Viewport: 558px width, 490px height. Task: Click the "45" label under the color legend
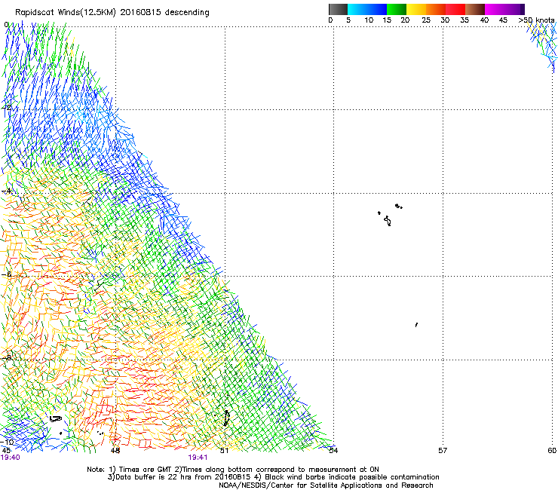pos(503,20)
